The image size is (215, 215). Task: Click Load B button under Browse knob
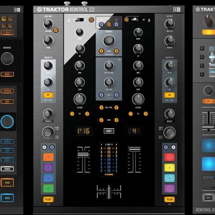117,51
